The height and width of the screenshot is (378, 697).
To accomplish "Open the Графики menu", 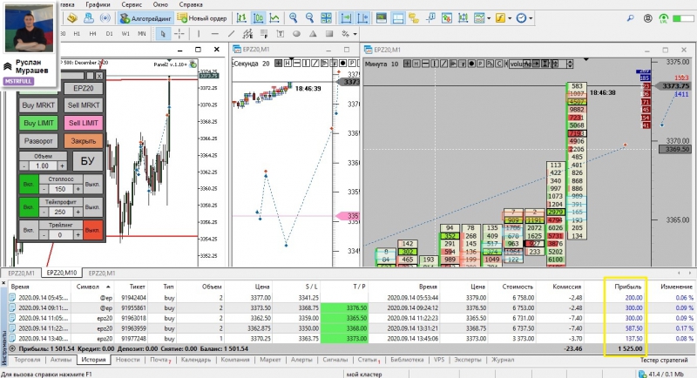I will pos(98,4).
